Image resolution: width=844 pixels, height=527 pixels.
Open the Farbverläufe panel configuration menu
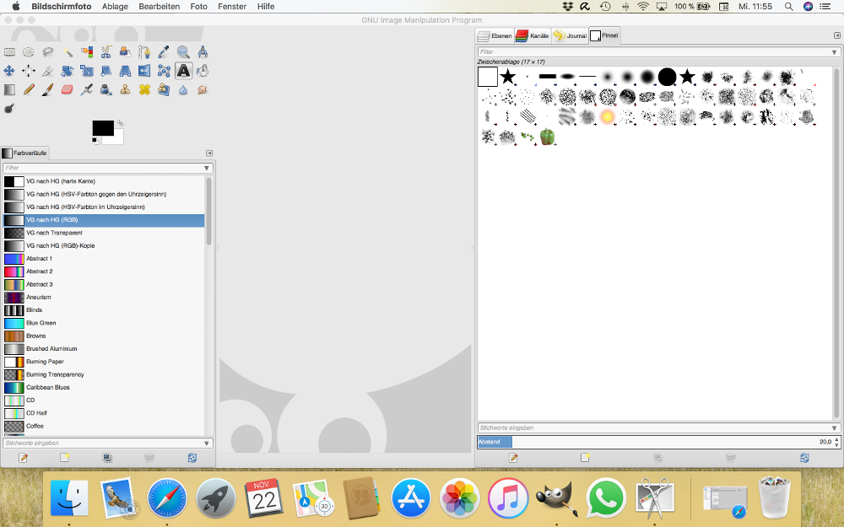[x=209, y=153]
